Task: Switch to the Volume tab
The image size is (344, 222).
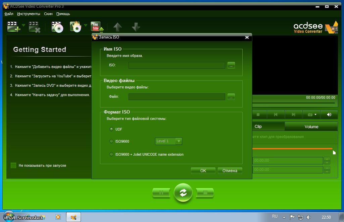Action: 311,127
